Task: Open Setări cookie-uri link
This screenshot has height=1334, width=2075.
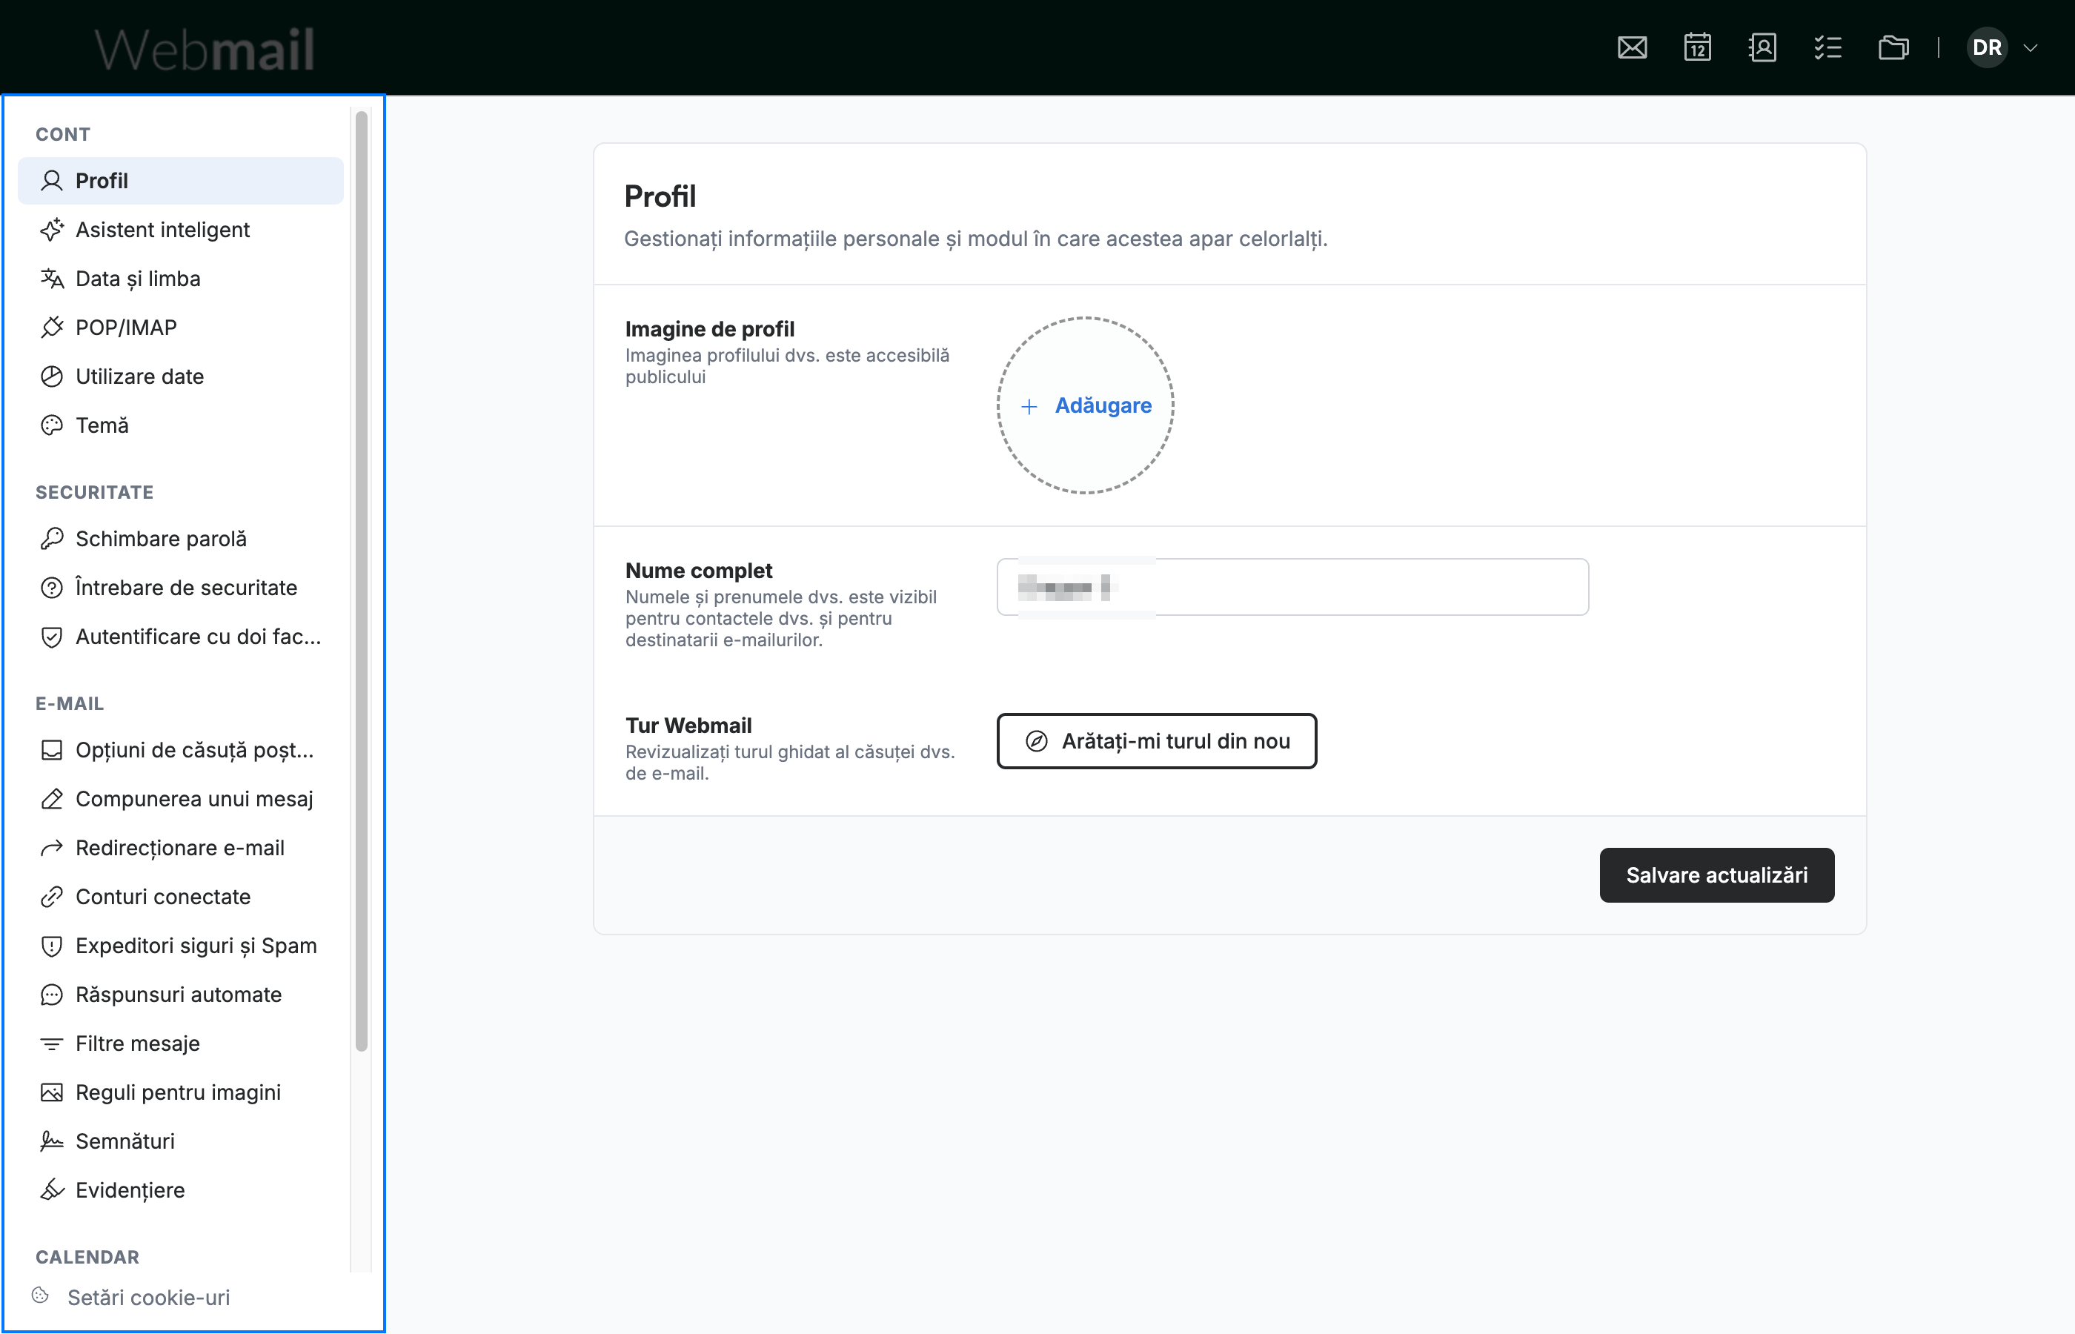Action: 148,1298
